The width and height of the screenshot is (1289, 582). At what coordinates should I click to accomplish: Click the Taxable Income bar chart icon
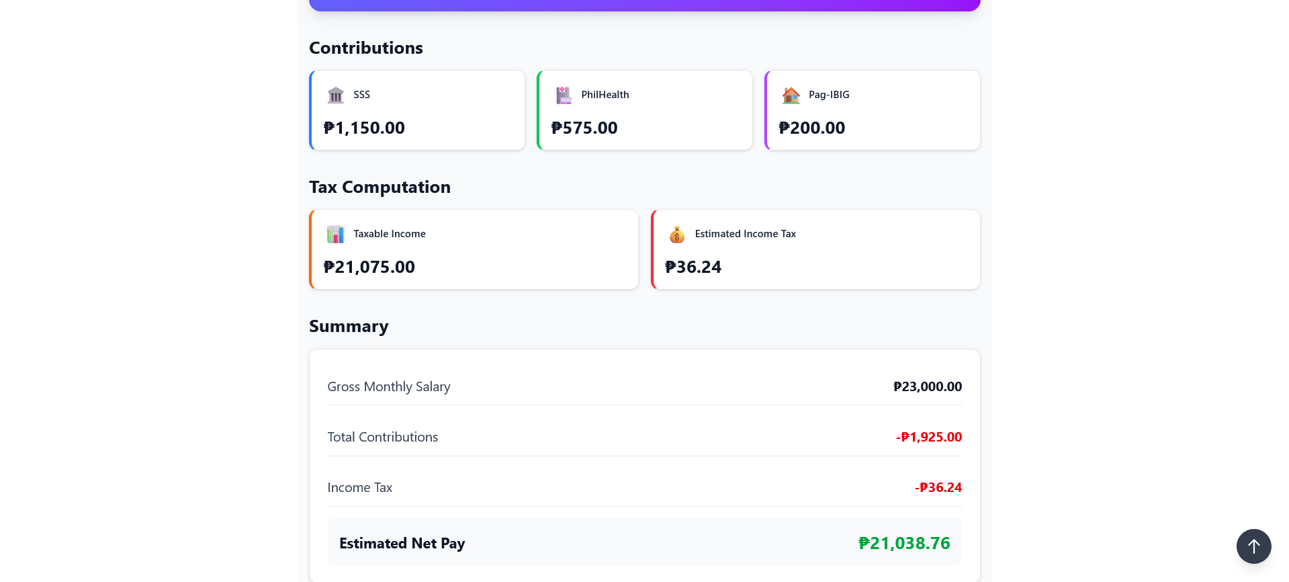(x=335, y=234)
